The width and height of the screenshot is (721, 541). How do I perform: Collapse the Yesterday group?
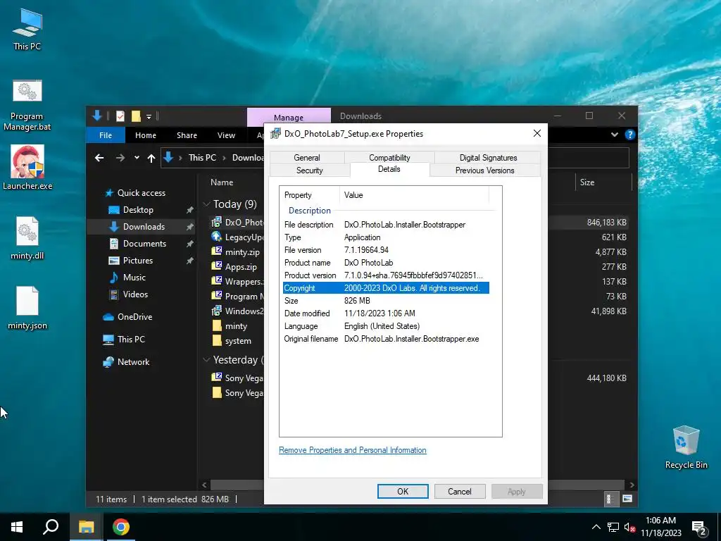tap(206, 360)
